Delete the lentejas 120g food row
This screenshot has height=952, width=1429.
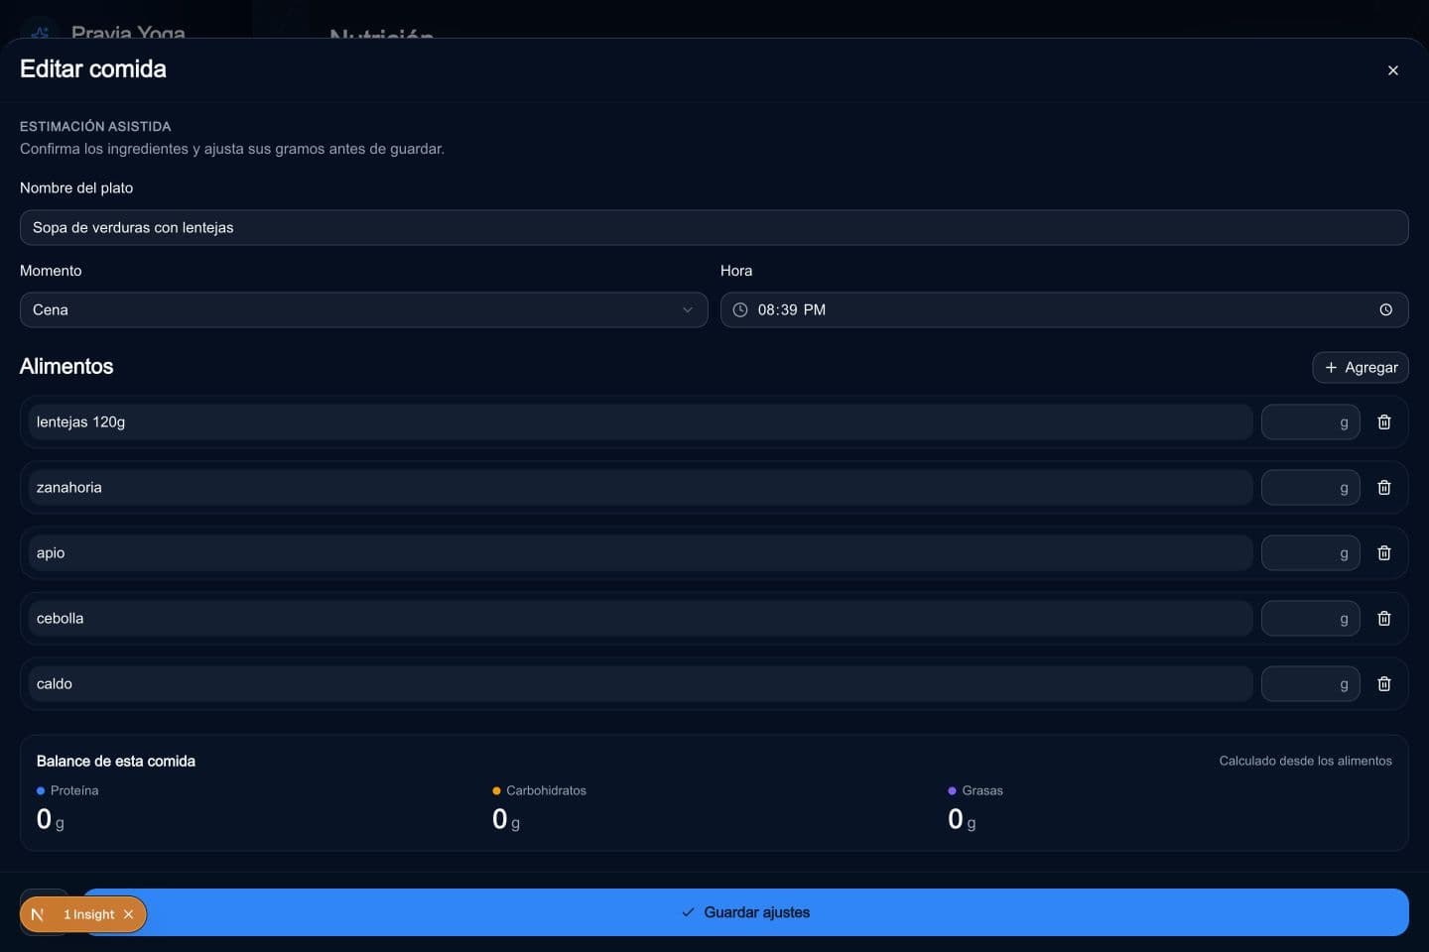[x=1384, y=422]
